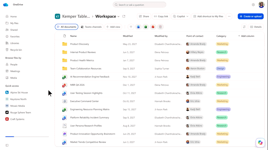Click Kemper Table breadcrumb link
The height and width of the screenshot is (150, 268).
[76, 16]
